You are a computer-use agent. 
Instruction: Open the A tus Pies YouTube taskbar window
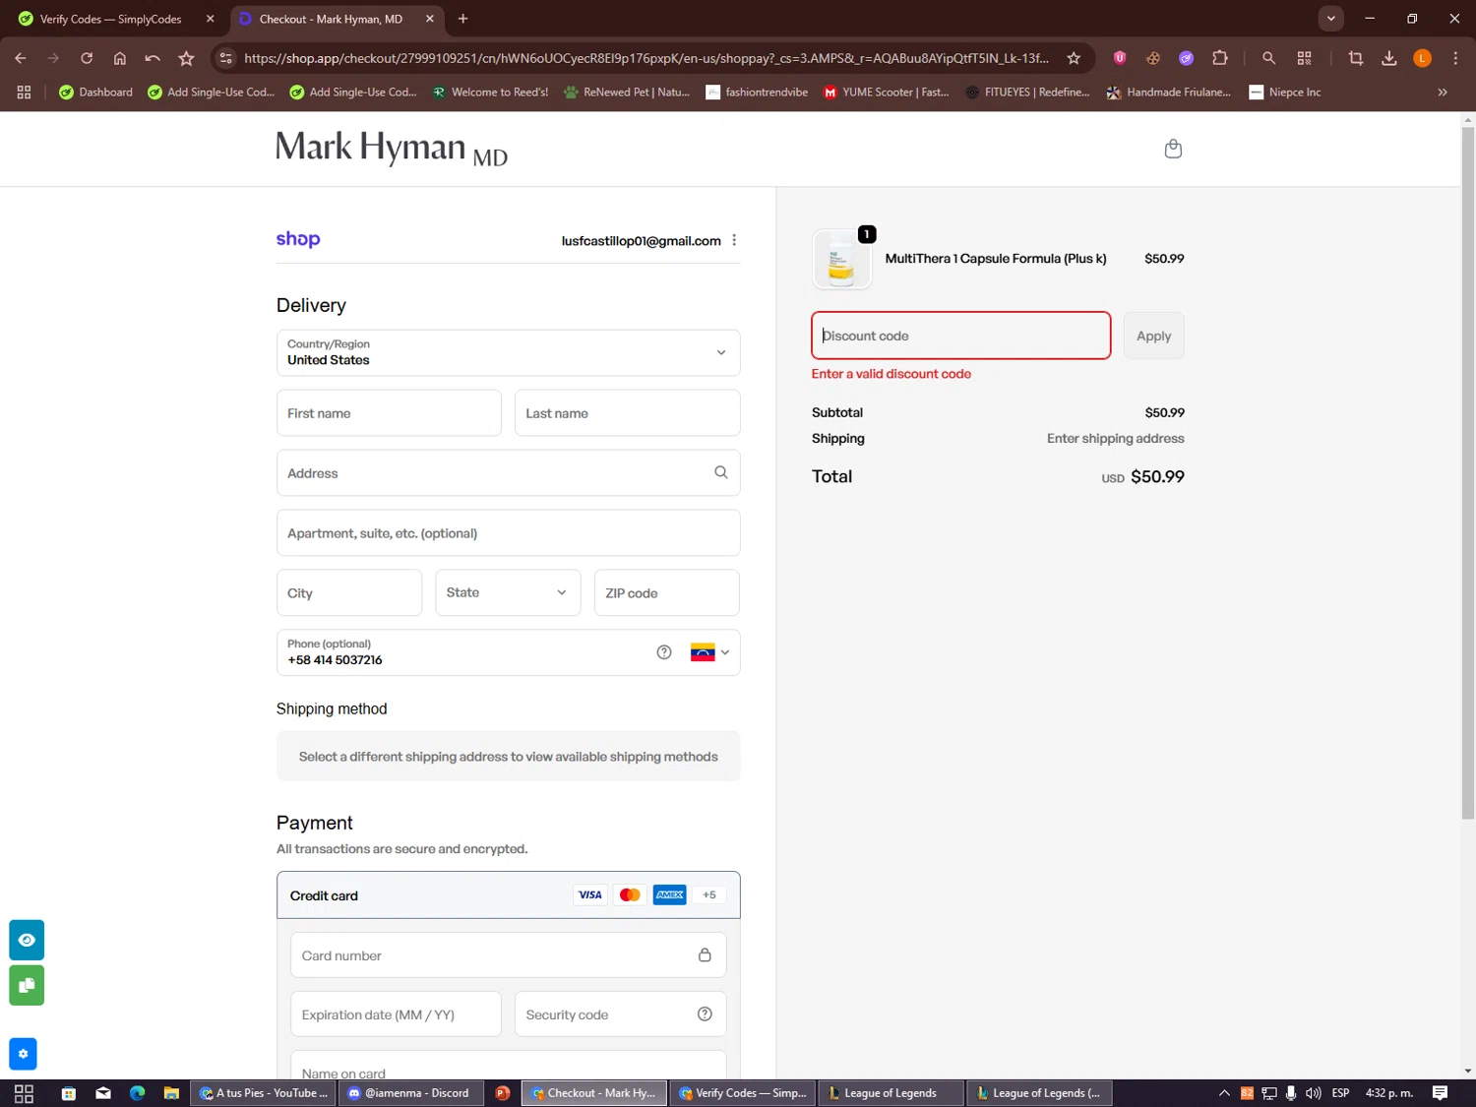point(263,1093)
